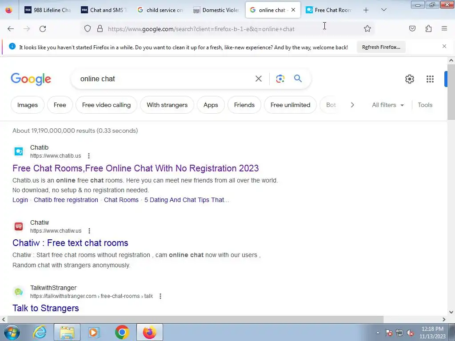Switch to the Chat and SMS tab

point(104,10)
